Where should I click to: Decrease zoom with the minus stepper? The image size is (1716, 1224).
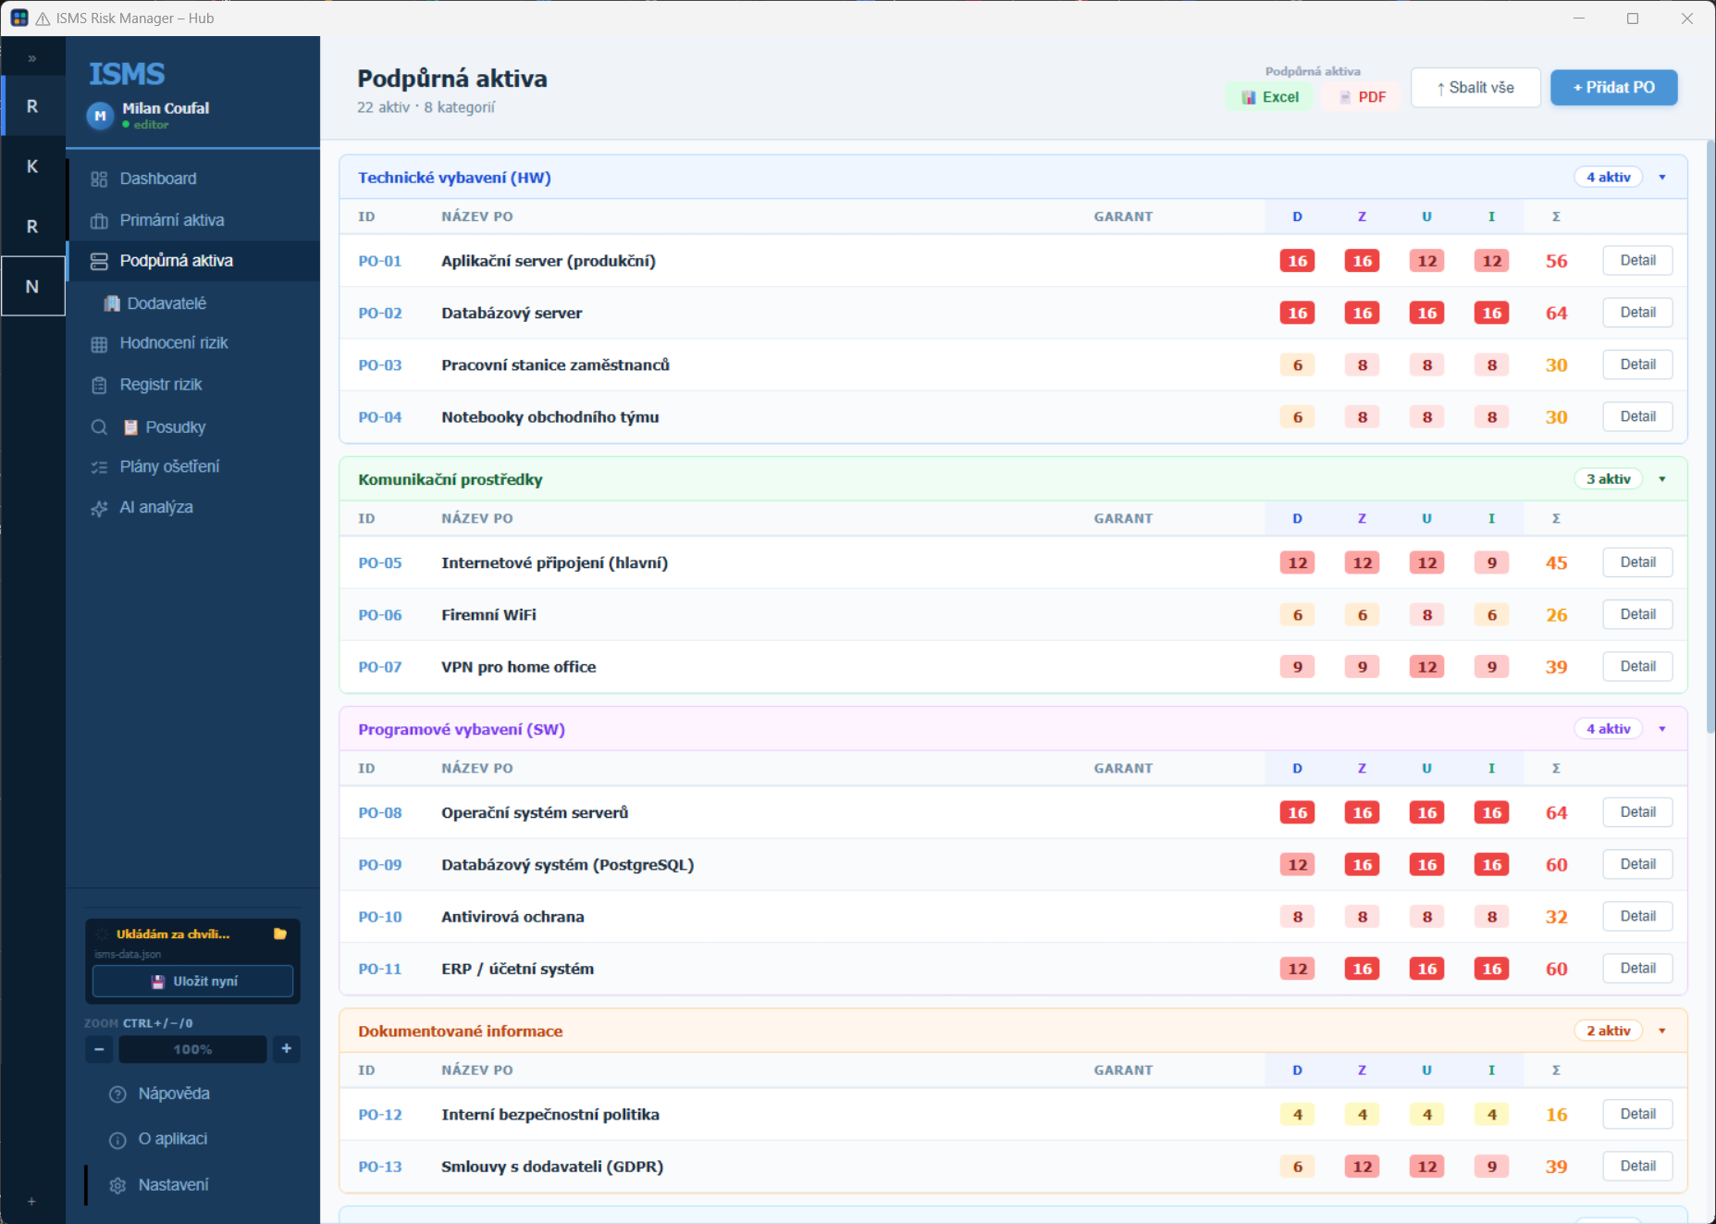tap(99, 1049)
